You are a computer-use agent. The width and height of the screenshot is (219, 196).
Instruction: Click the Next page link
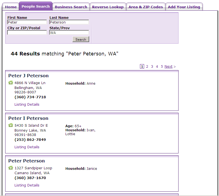(168, 67)
